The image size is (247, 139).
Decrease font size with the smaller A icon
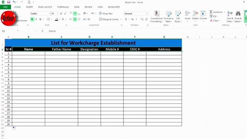[65, 14]
